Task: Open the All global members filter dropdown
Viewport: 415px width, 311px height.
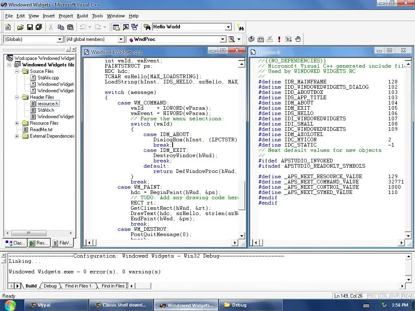Action: [x=121, y=39]
